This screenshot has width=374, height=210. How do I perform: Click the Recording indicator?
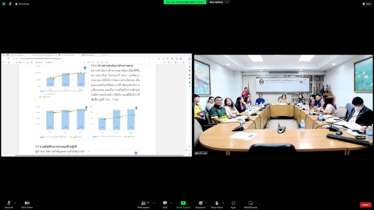(x=22, y=4)
